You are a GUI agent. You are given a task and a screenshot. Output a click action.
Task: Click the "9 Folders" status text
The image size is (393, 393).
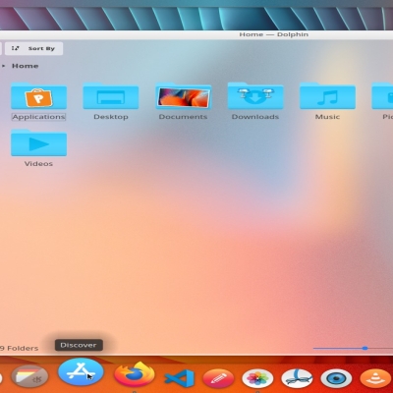click(x=20, y=348)
